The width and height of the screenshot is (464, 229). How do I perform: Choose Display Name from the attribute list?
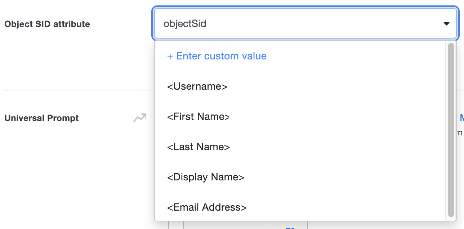[206, 177]
